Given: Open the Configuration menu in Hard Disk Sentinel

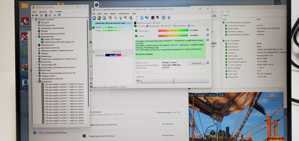Looking at the screenshot, I should pyautogui.click(x=124, y=14).
